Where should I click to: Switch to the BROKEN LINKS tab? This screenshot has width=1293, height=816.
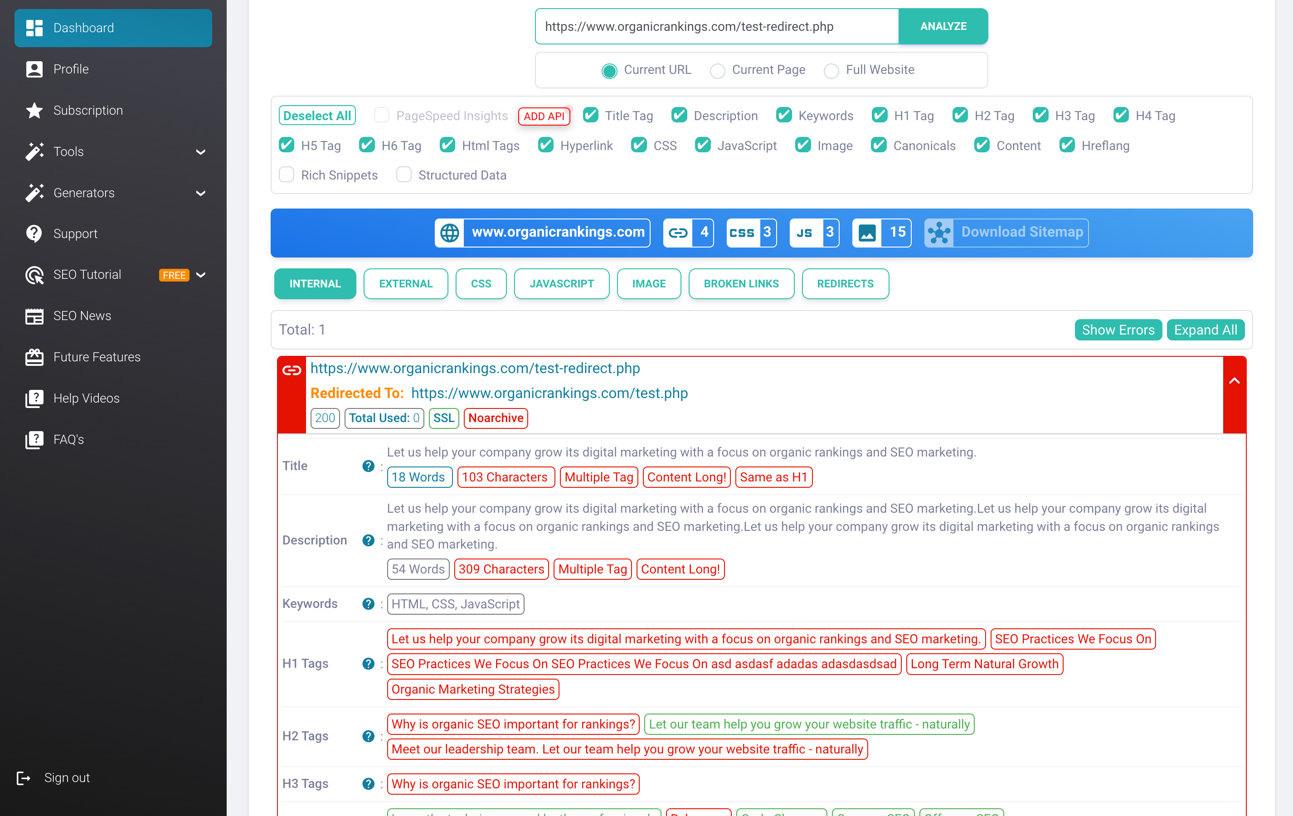741,283
